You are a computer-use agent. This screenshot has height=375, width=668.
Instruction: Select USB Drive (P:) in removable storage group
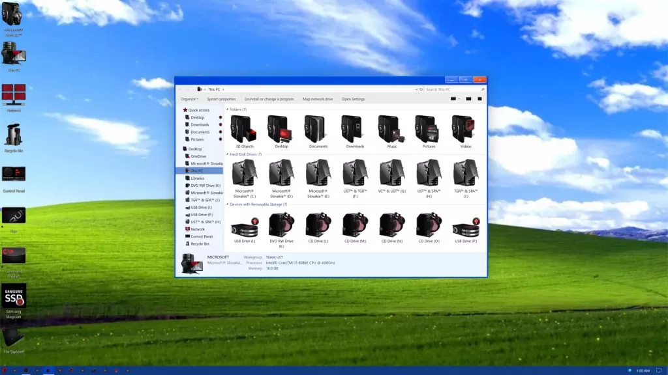point(466,230)
